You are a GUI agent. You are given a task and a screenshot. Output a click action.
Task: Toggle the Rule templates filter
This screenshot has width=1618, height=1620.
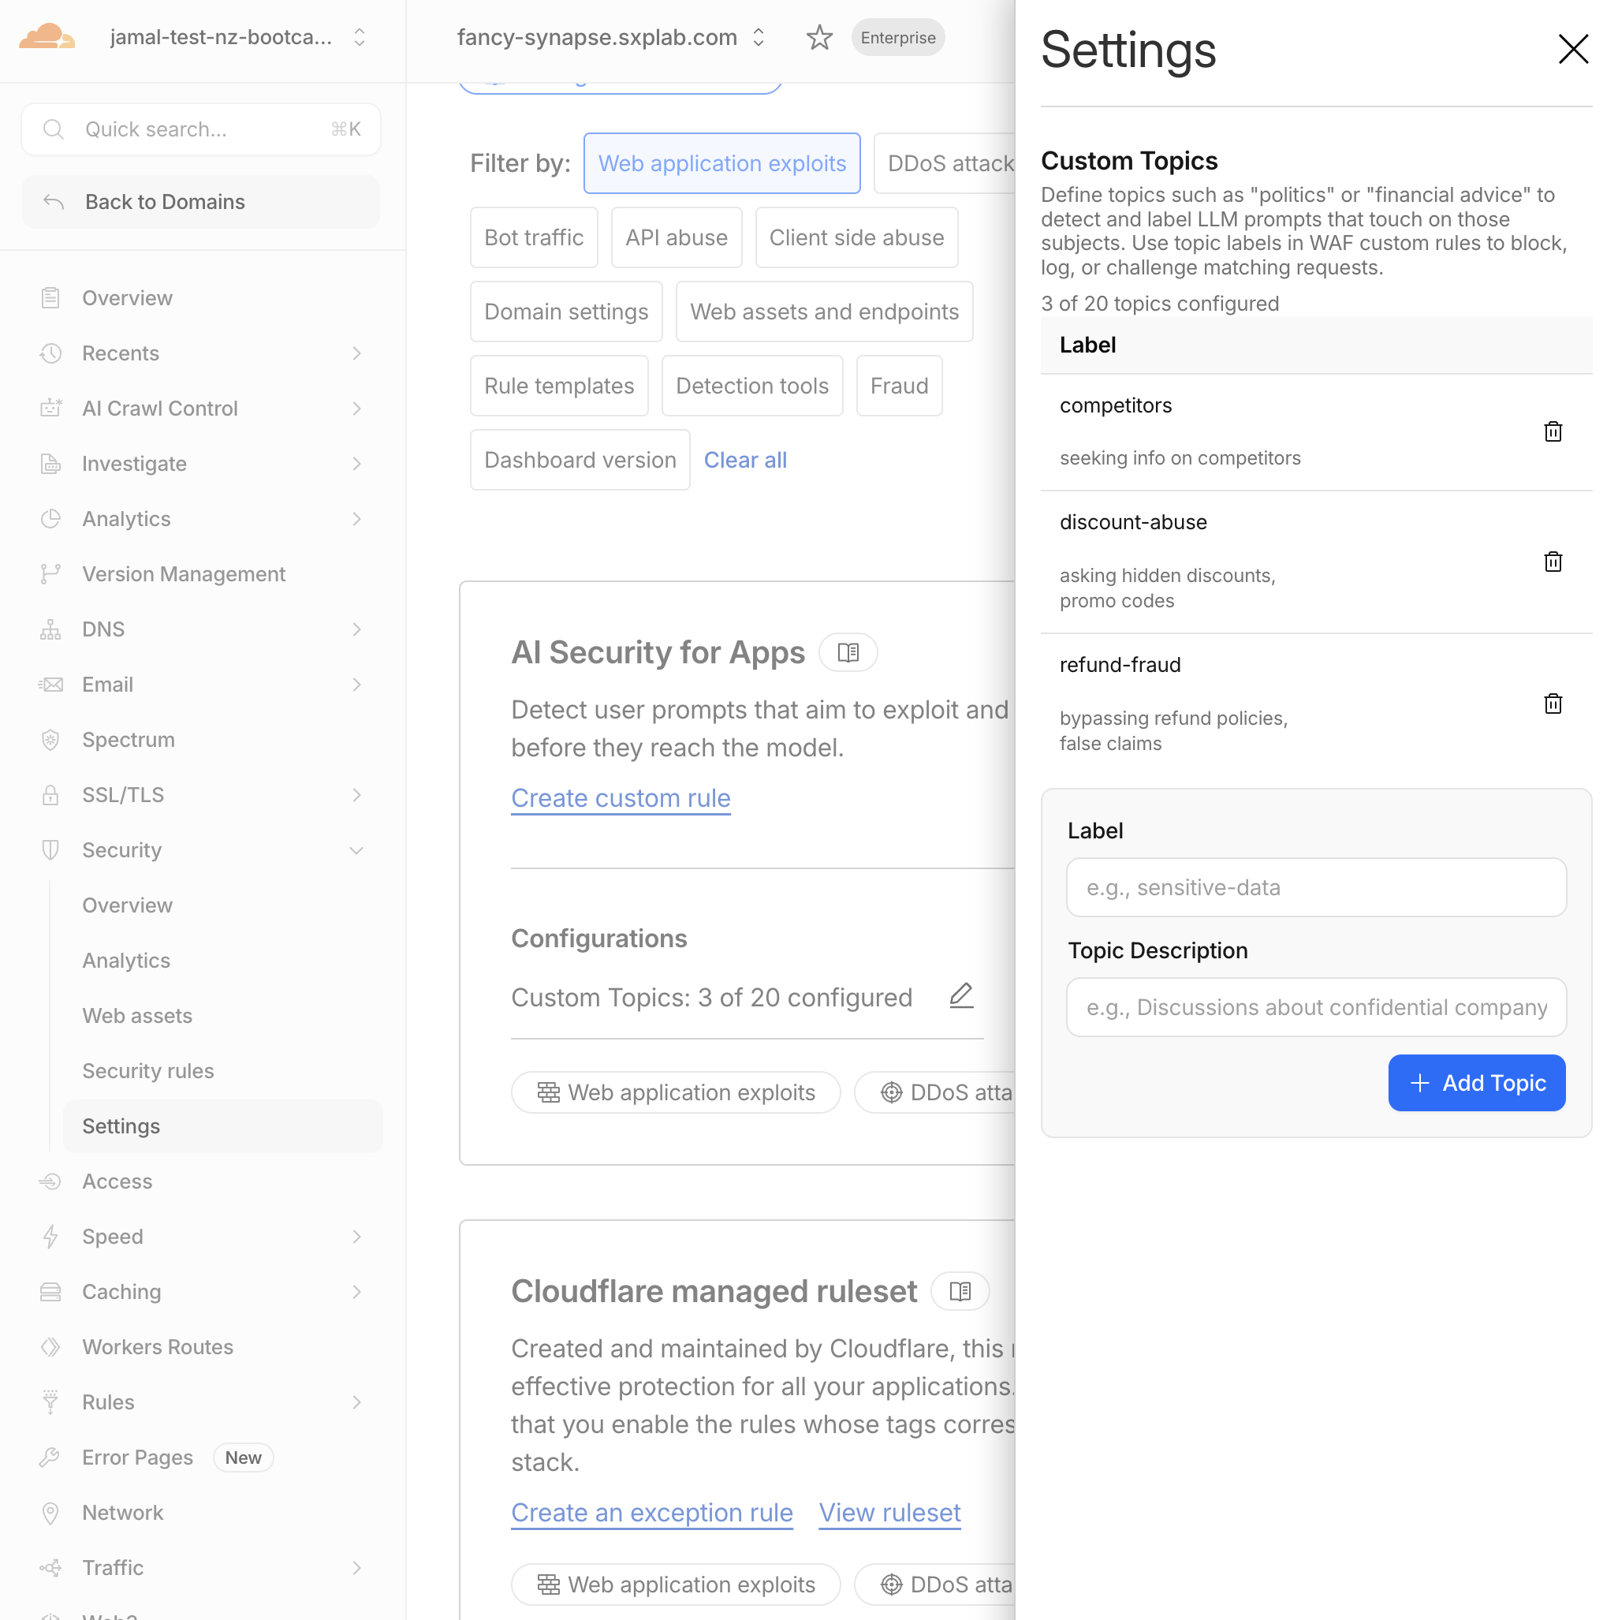[x=558, y=385]
